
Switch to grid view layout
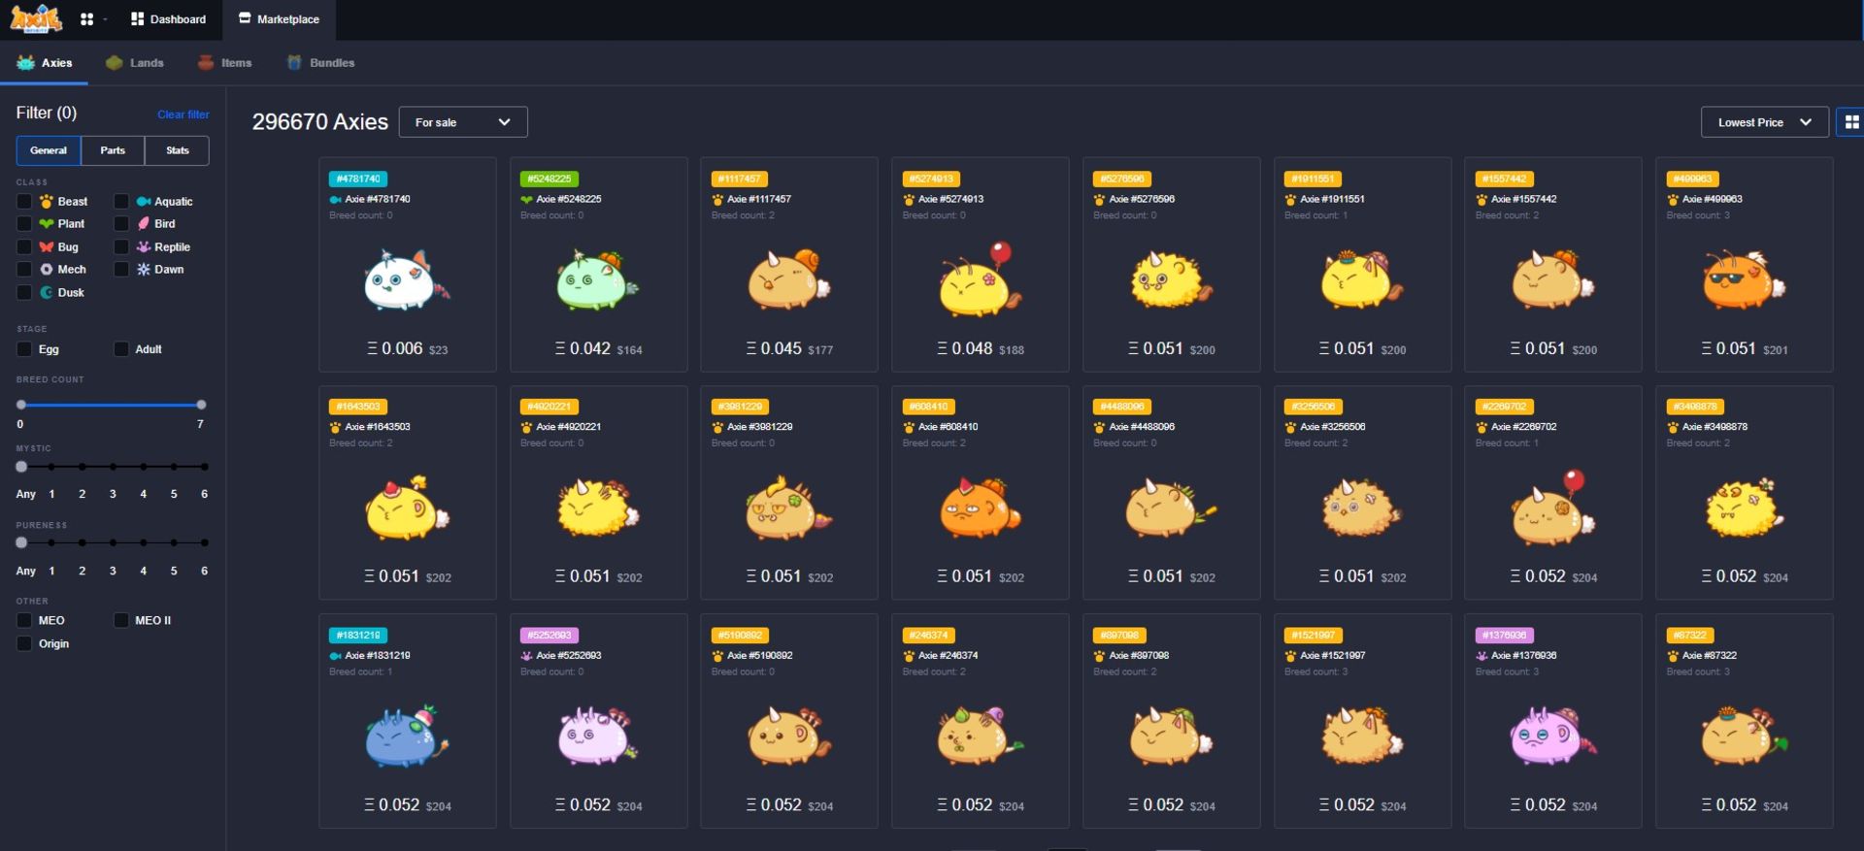point(1851,122)
